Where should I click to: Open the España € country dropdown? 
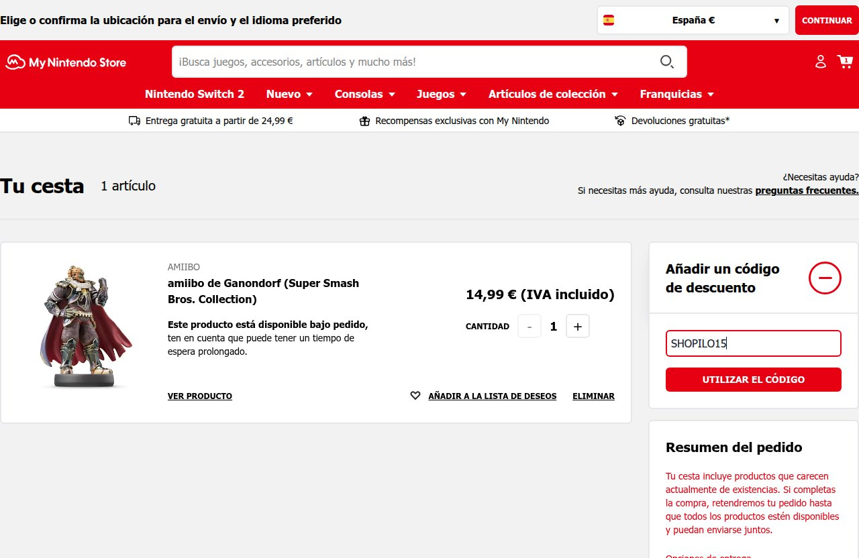pyautogui.click(x=693, y=20)
